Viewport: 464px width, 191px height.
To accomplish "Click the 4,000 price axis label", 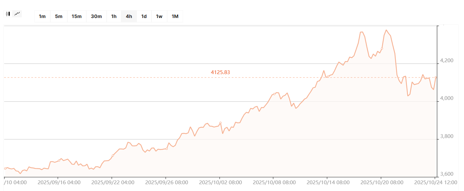I will coord(446,98).
